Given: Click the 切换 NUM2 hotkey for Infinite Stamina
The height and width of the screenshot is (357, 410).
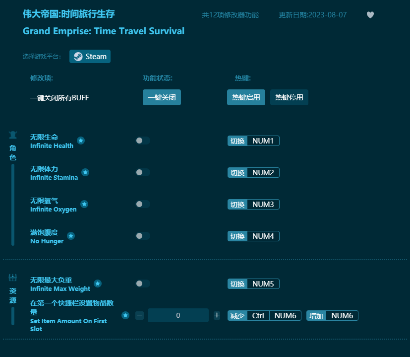Looking at the screenshot, I should (253, 172).
